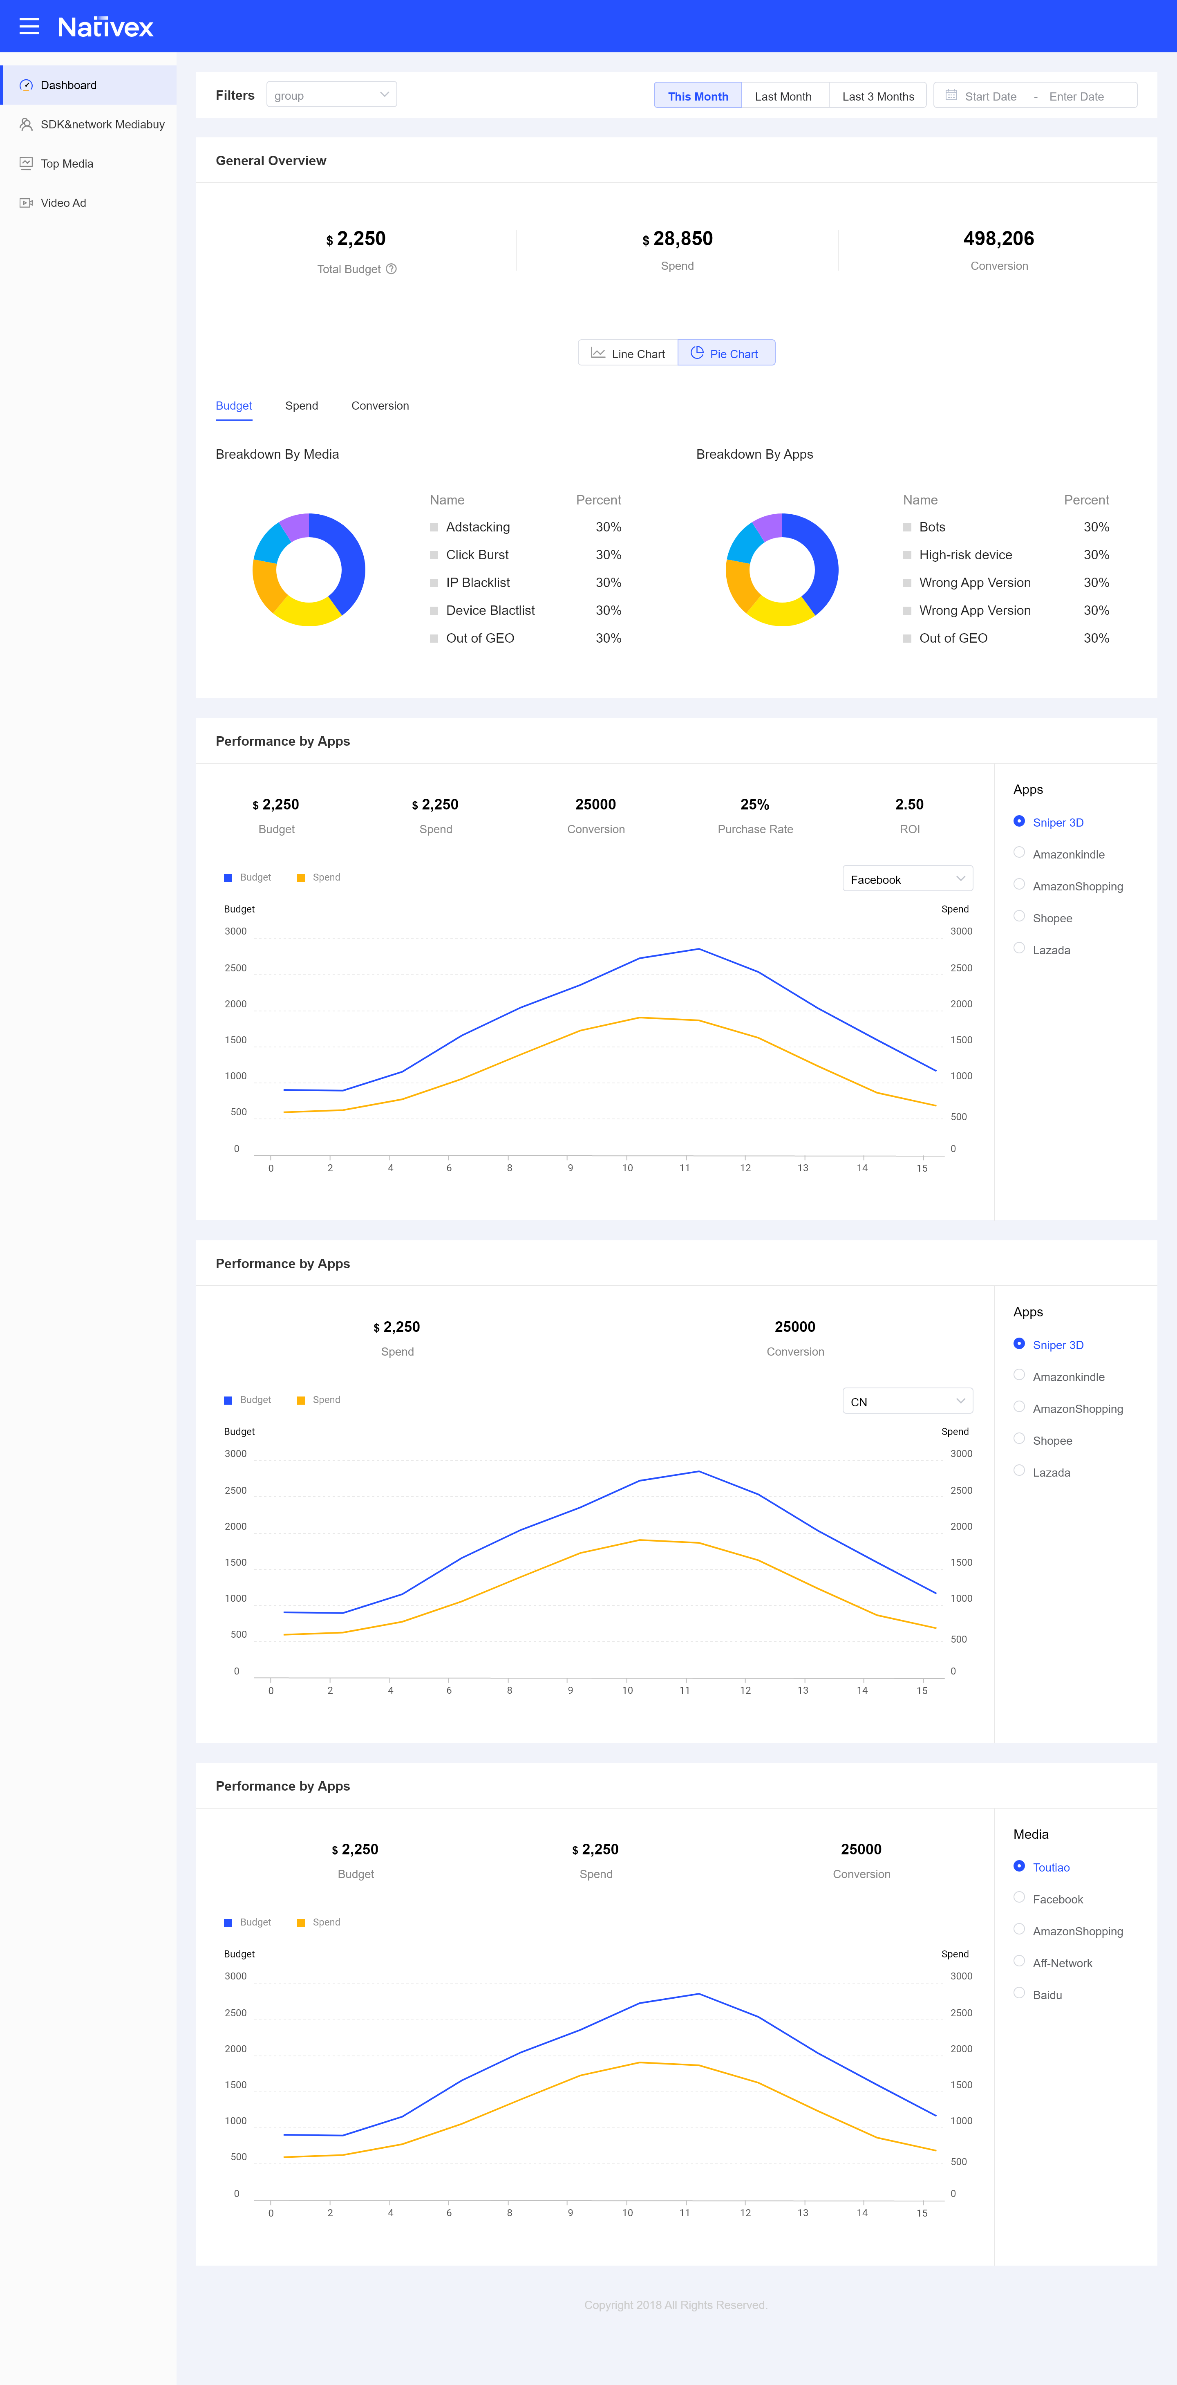
Task: Switch to Pie Chart view
Action: pos(726,353)
